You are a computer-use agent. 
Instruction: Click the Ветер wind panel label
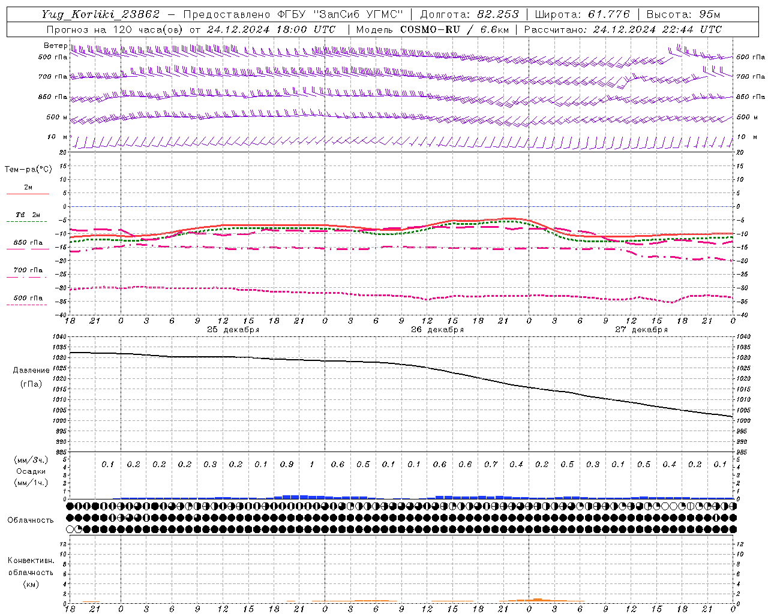coord(55,46)
